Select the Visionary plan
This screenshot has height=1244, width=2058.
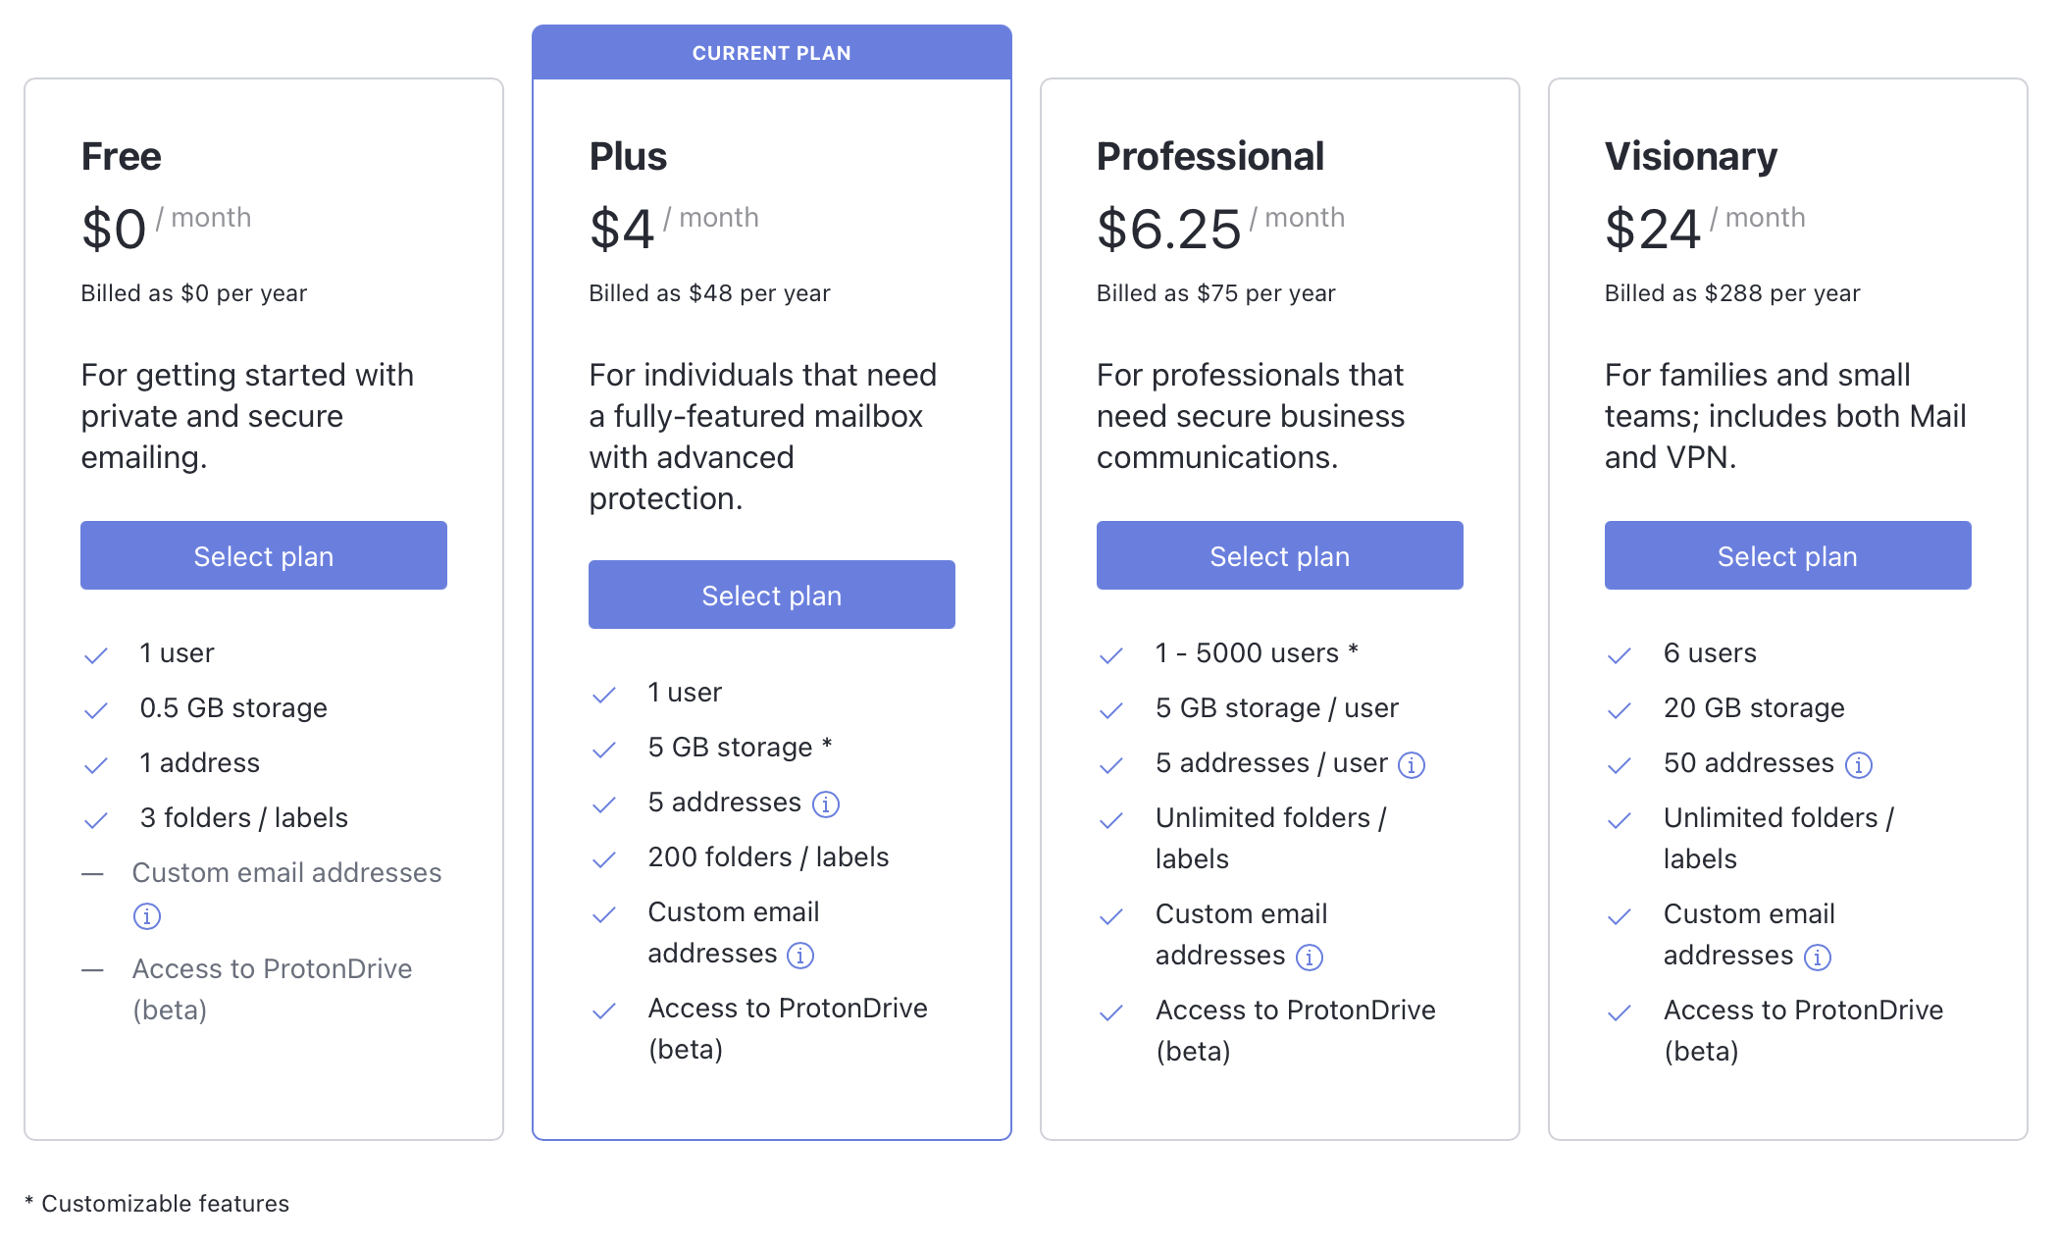point(1788,555)
